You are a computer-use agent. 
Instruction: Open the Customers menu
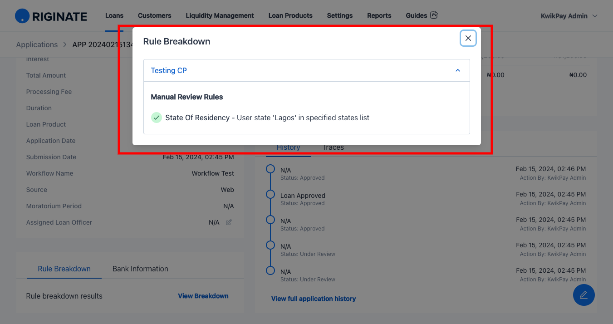click(x=155, y=15)
